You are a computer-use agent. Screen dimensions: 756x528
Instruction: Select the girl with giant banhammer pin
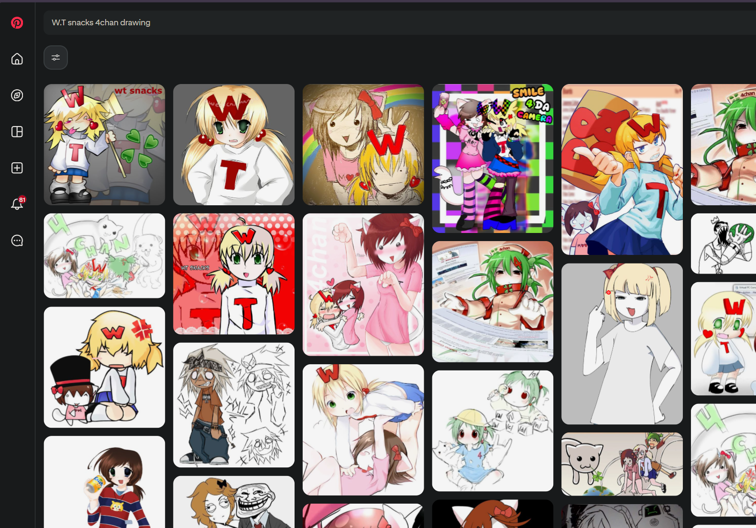click(622, 169)
